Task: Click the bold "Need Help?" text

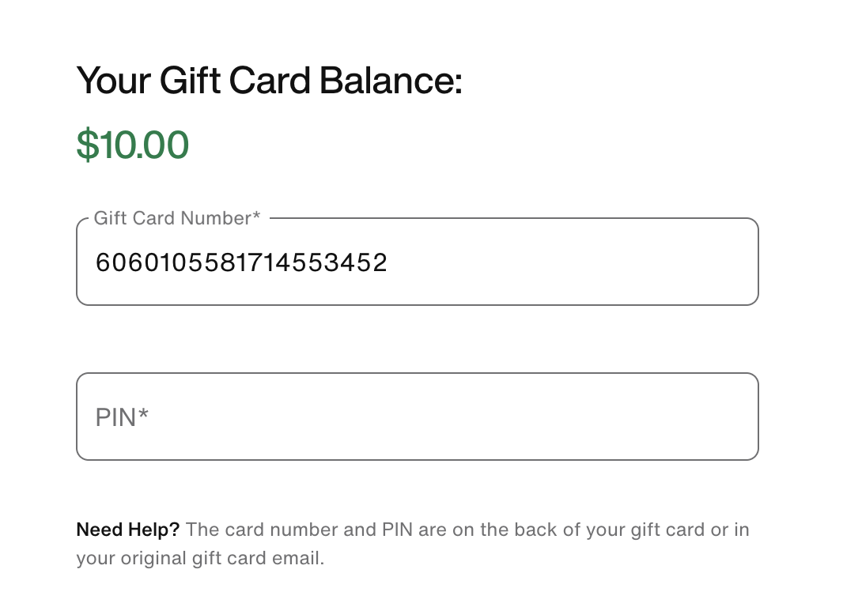Action: pos(127,530)
